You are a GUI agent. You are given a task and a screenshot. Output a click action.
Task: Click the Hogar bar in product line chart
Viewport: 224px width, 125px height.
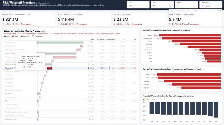188,74
